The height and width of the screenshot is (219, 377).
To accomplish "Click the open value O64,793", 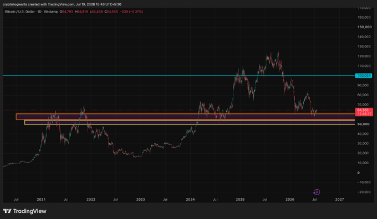I will [x=67, y=12].
